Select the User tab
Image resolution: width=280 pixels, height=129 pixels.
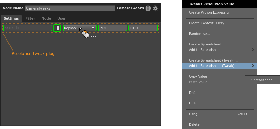pos(62,19)
